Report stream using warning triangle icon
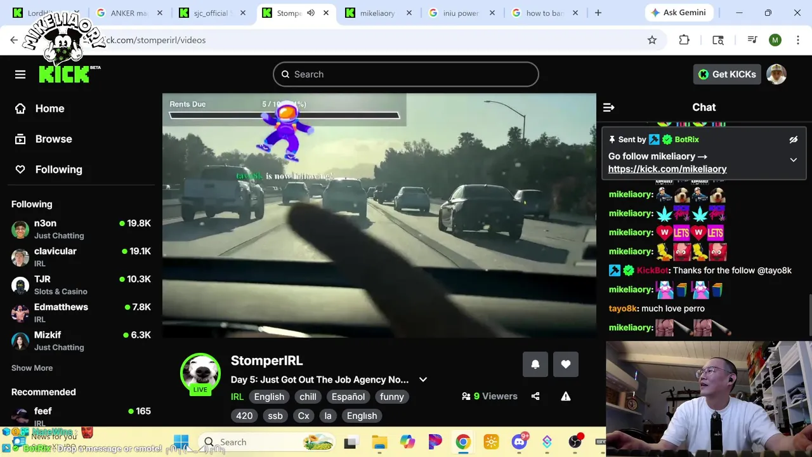Image resolution: width=812 pixels, height=457 pixels. coord(566,396)
